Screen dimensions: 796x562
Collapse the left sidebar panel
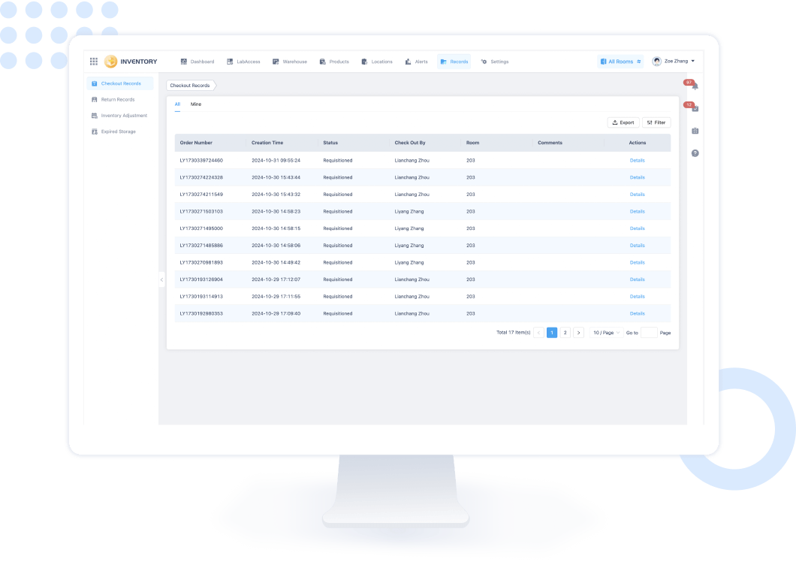point(161,279)
